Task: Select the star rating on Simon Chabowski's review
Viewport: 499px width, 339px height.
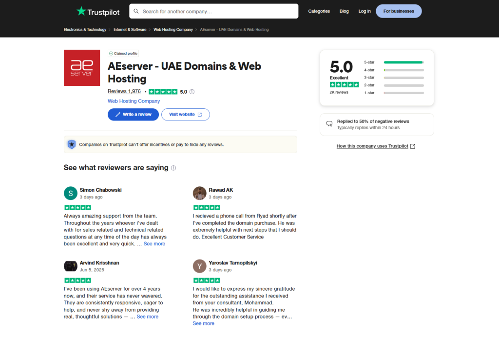Action: pyautogui.click(x=77, y=207)
